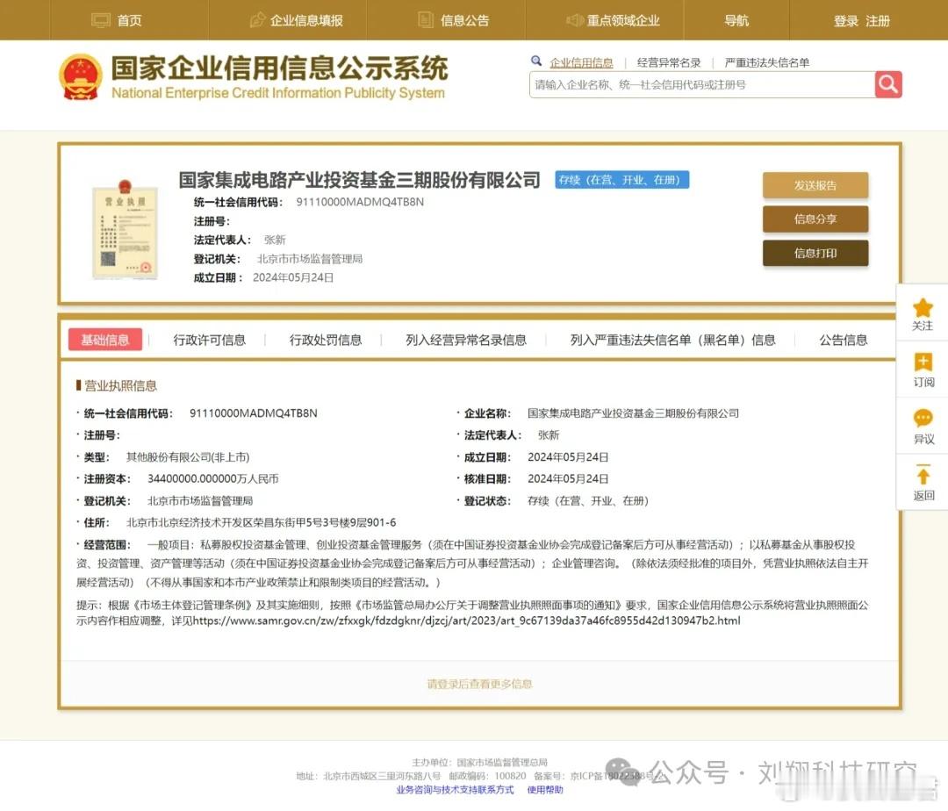Click the 请登录后查看更多信息 link
948x811 pixels.
[x=479, y=684]
